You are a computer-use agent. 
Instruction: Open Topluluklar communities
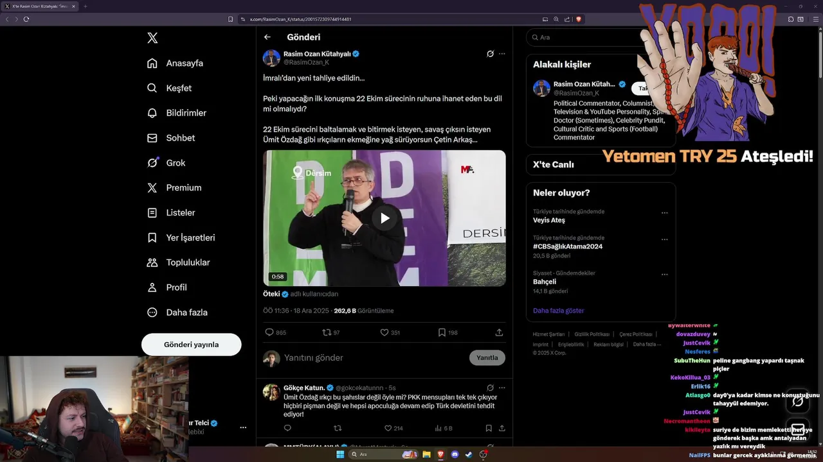[x=179, y=262]
